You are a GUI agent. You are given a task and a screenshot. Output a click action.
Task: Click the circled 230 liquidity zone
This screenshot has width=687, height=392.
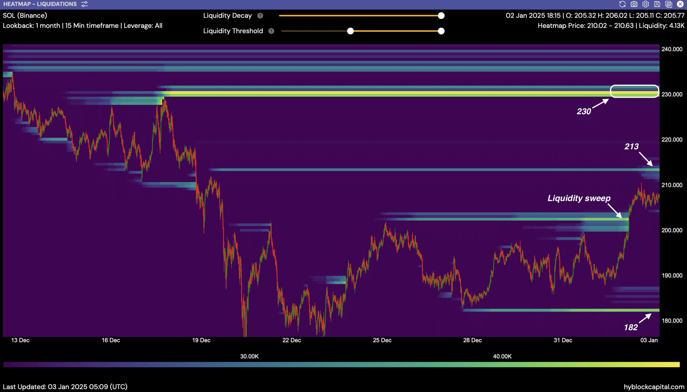(634, 91)
